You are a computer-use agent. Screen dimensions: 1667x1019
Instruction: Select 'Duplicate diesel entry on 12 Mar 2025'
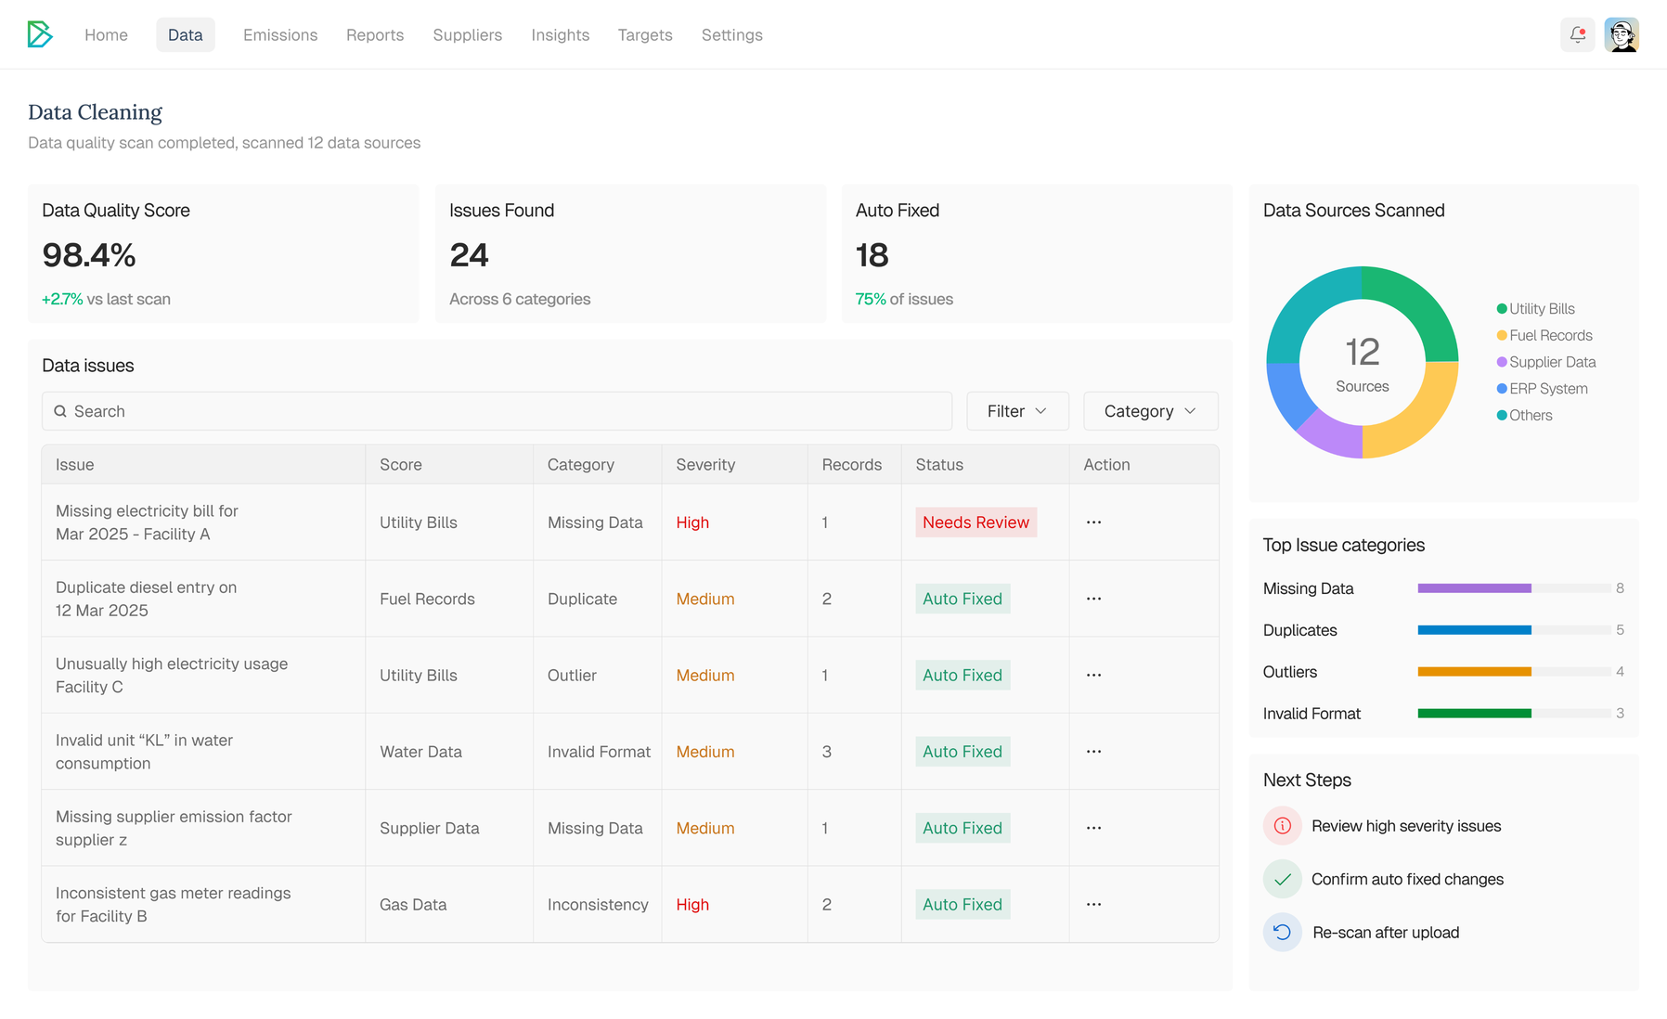coord(146,599)
